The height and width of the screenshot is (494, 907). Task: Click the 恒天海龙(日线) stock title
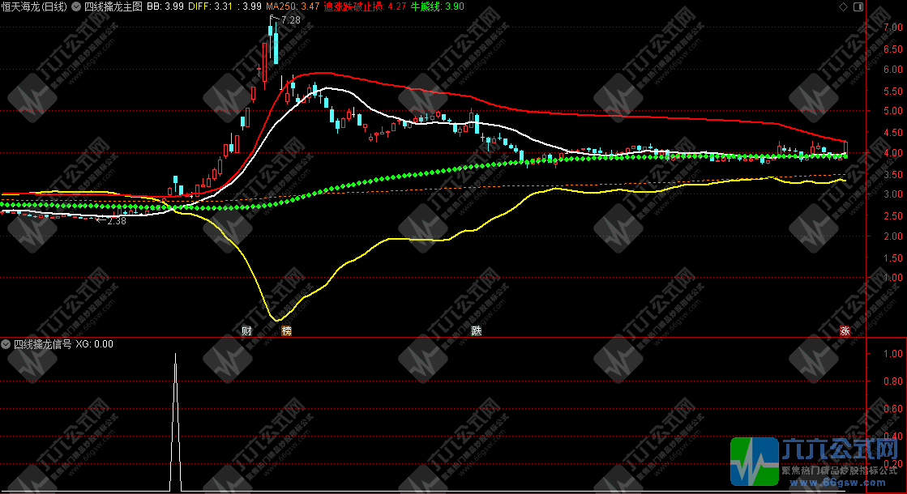click(34, 6)
